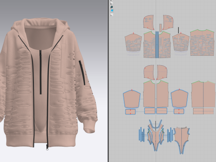Select the right hood pattern in the top row
Image resolution: width=216 pixels, height=162 pixels.
[x=168, y=22]
